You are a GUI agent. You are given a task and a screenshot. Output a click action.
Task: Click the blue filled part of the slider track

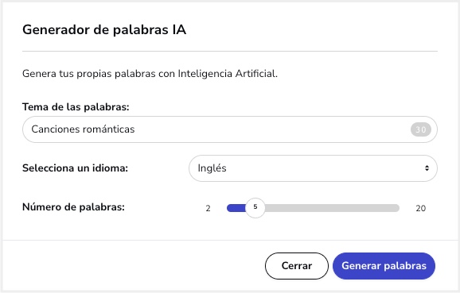click(236, 208)
